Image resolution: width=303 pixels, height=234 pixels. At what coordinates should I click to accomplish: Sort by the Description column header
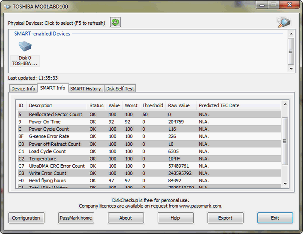tap(57, 106)
